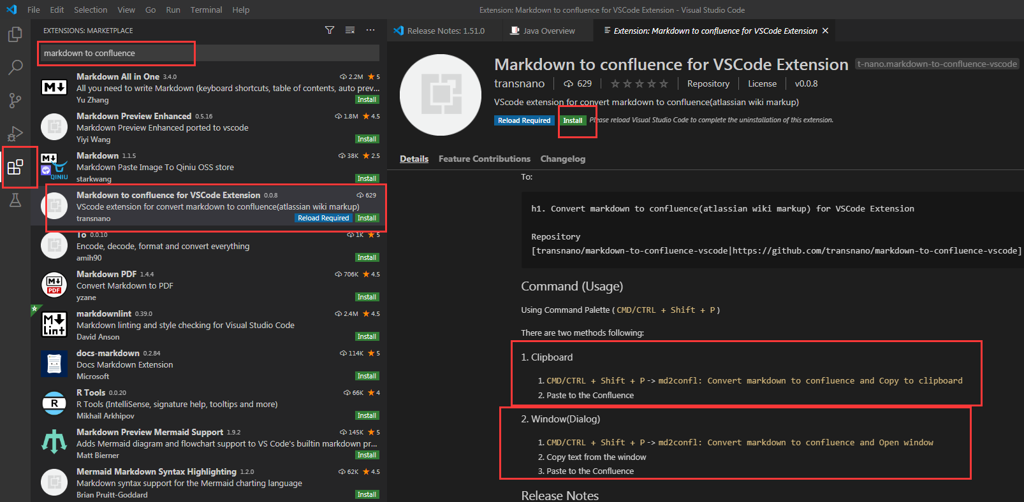The width and height of the screenshot is (1024, 502).
Task: Select Markdown to confluence for VSCode Extension row
Action: (208, 206)
